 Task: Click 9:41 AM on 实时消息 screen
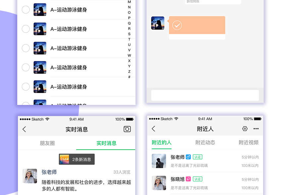(x=77, y=119)
